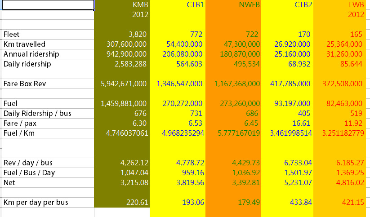
Task: Select the Fuel / Bus / Day label
Action: 29,173
